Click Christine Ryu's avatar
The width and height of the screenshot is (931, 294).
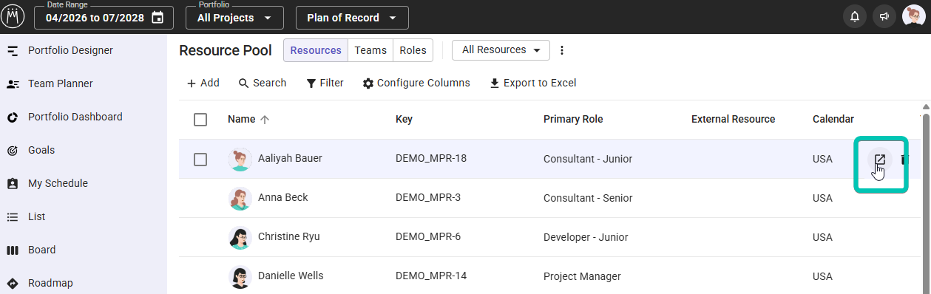click(x=240, y=237)
